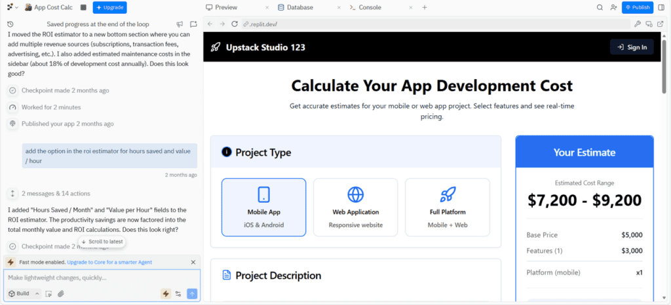
Task: Click the Base Price $5,000 value
Action: pyautogui.click(x=632, y=235)
